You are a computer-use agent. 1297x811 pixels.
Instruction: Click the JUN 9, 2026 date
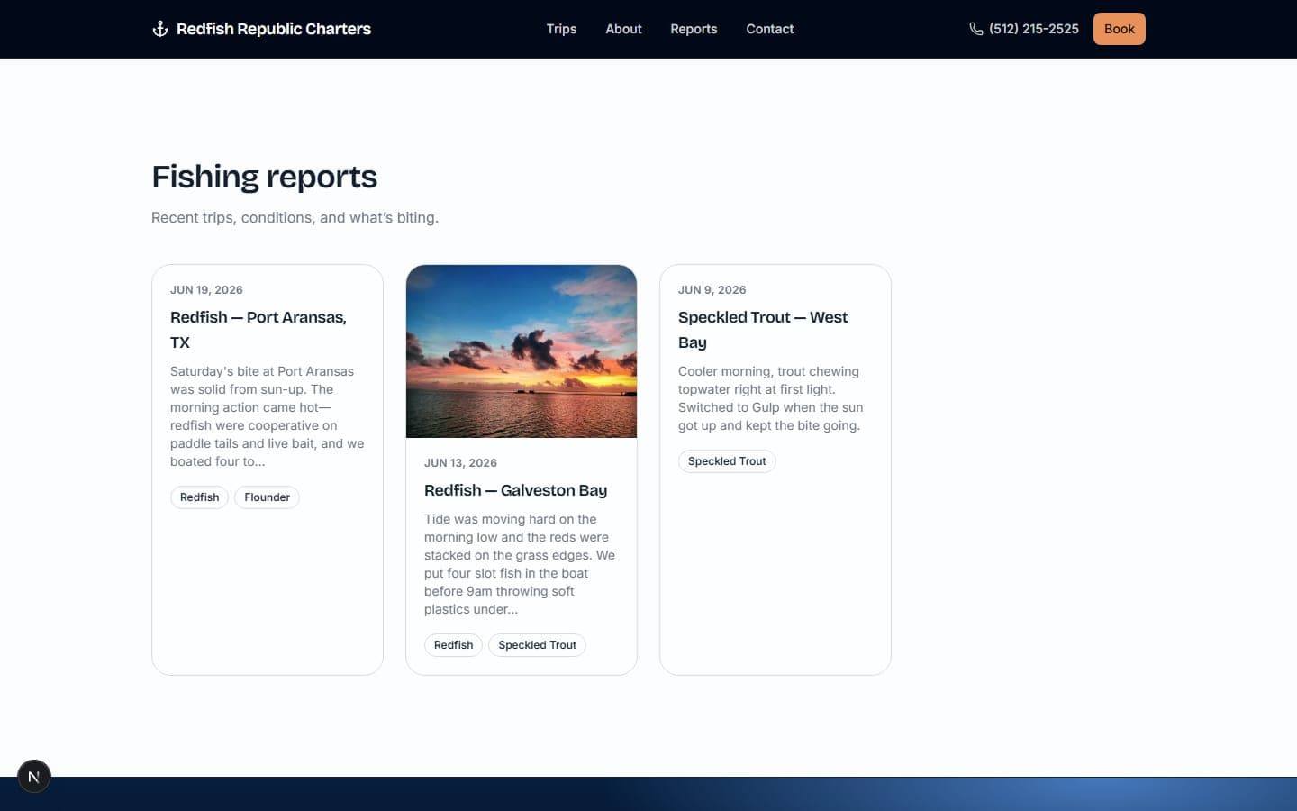tap(712, 290)
